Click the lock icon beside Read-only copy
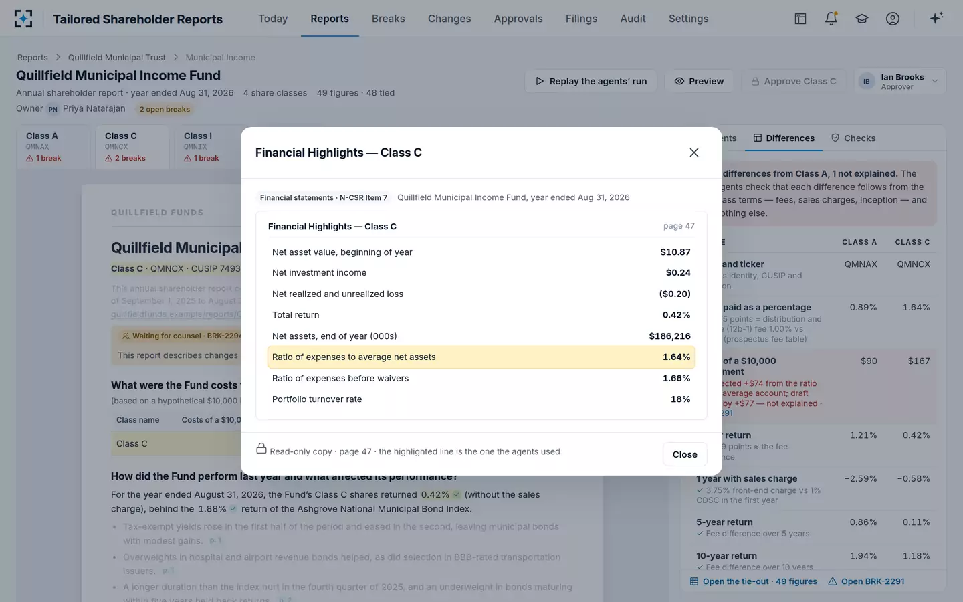The width and height of the screenshot is (963, 602). click(x=261, y=448)
